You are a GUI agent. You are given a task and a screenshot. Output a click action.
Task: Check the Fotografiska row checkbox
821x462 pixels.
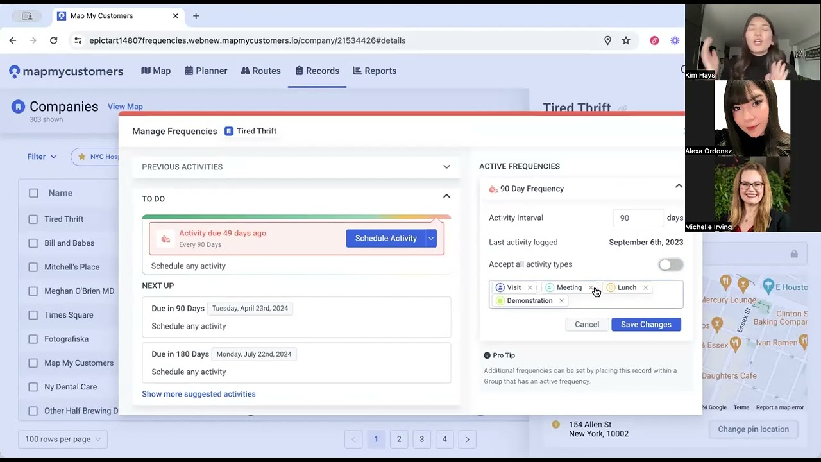(33, 339)
